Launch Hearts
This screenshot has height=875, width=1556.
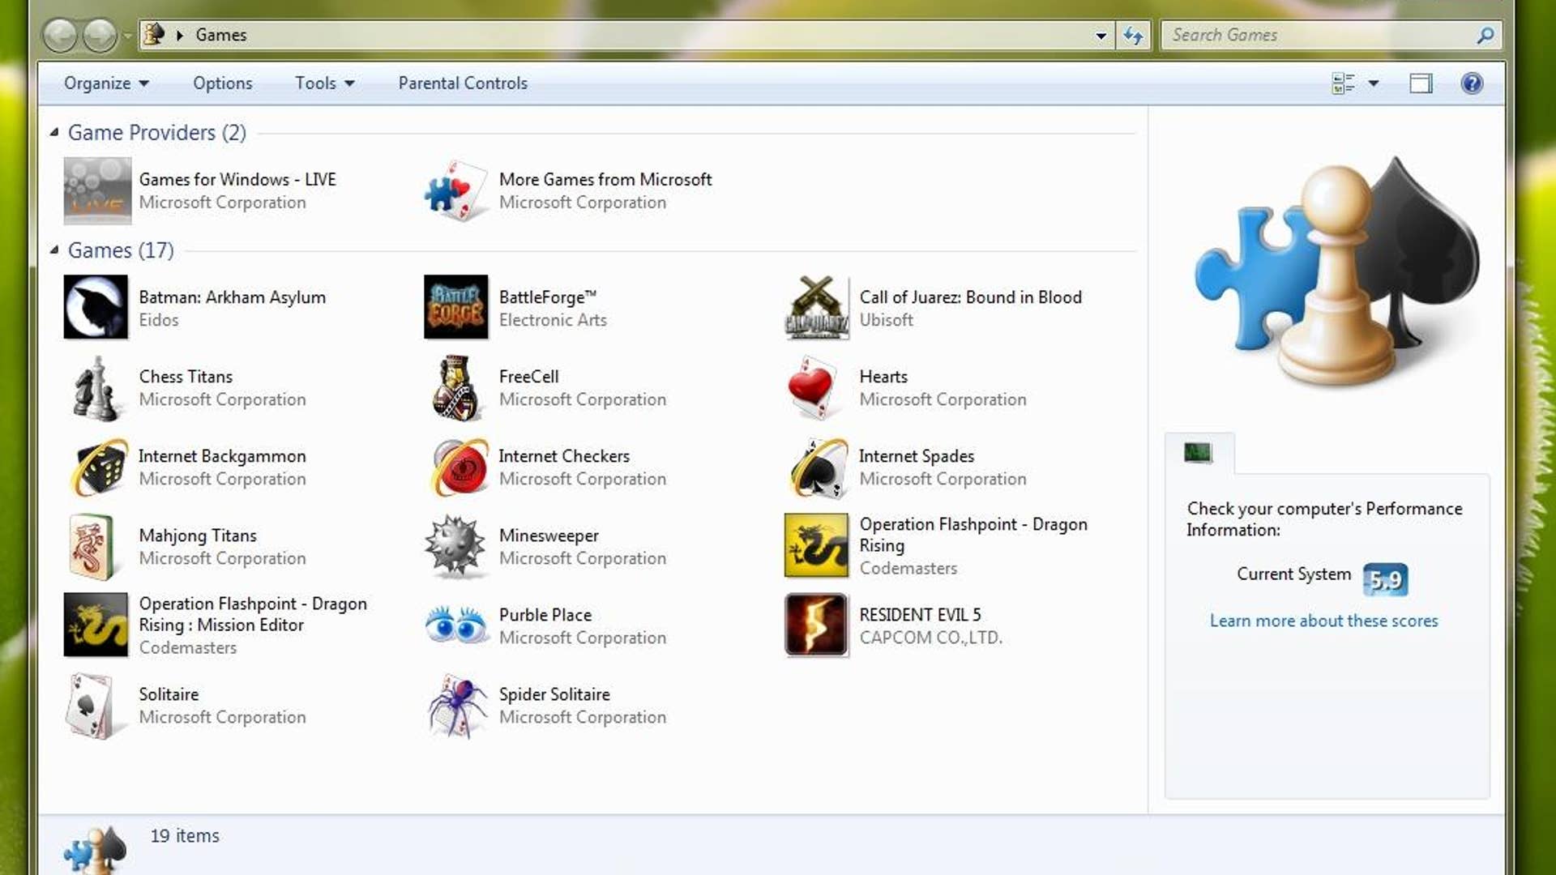[x=884, y=376]
